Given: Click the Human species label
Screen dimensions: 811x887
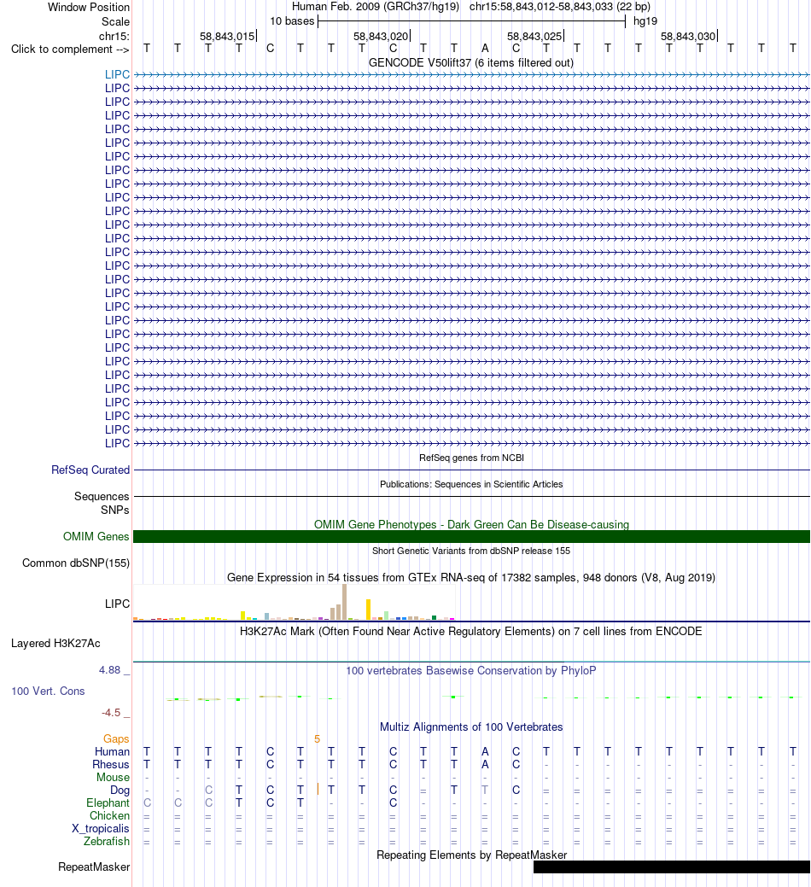Looking at the screenshot, I should tap(112, 752).
